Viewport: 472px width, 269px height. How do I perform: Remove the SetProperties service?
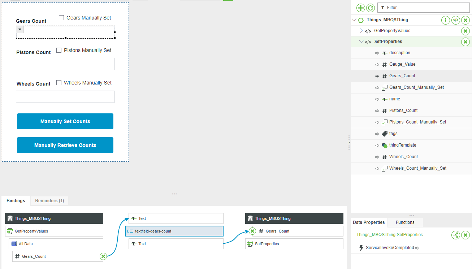tap(465, 42)
